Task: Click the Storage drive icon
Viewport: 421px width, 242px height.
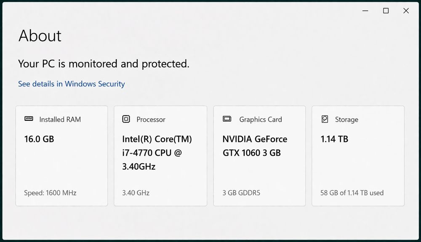Action: click(325, 119)
